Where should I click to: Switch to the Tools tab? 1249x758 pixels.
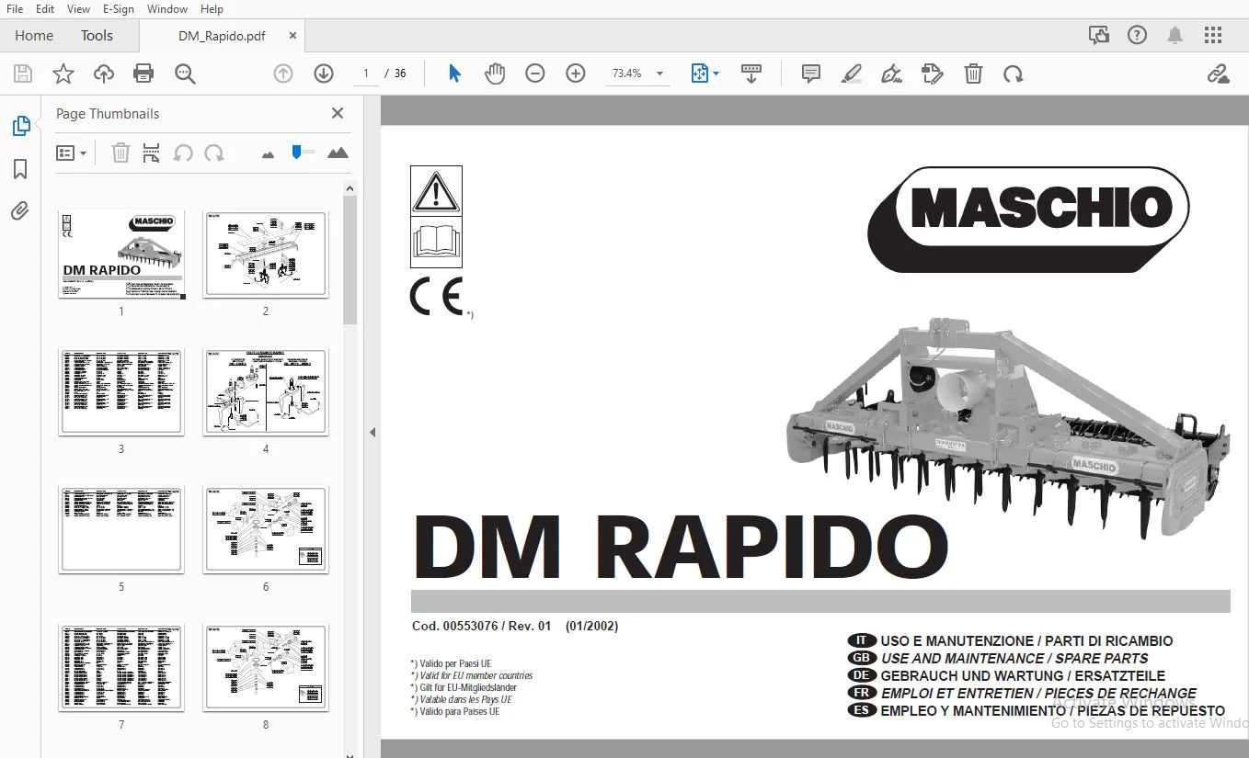[97, 36]
